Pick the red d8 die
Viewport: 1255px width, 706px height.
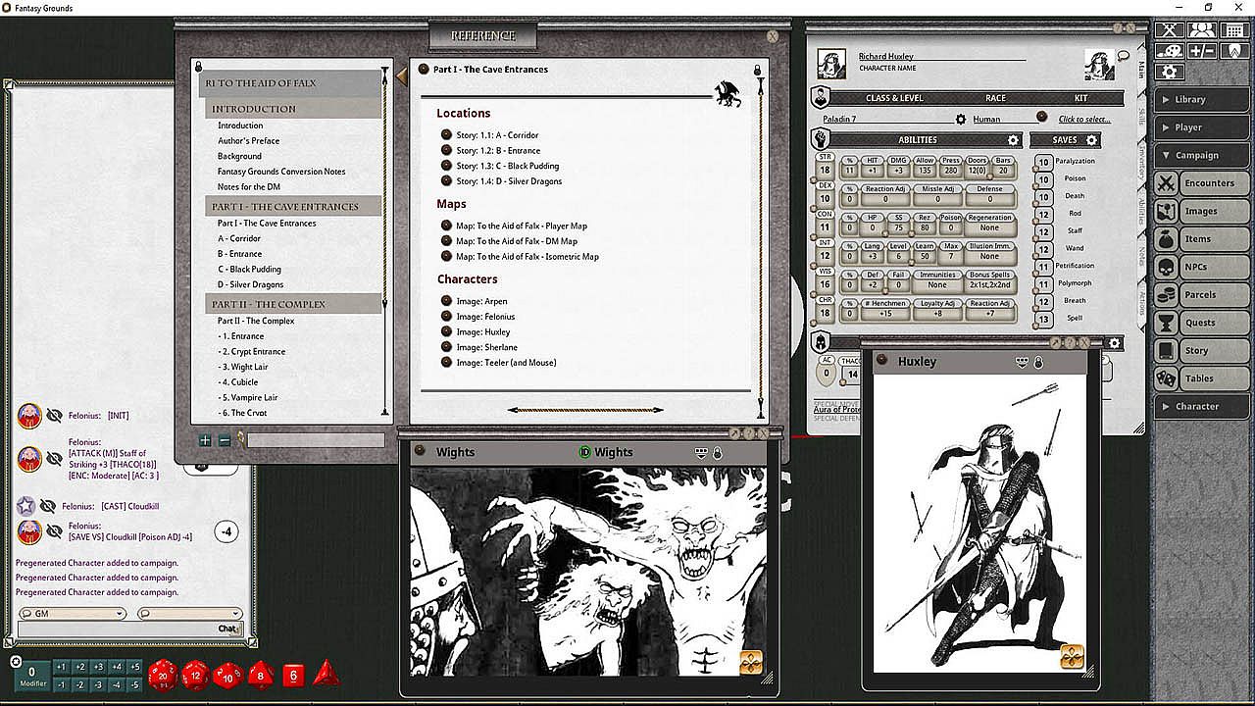coord(261,675)
